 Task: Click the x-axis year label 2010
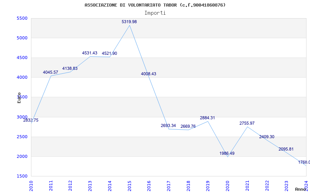(31, 186)
